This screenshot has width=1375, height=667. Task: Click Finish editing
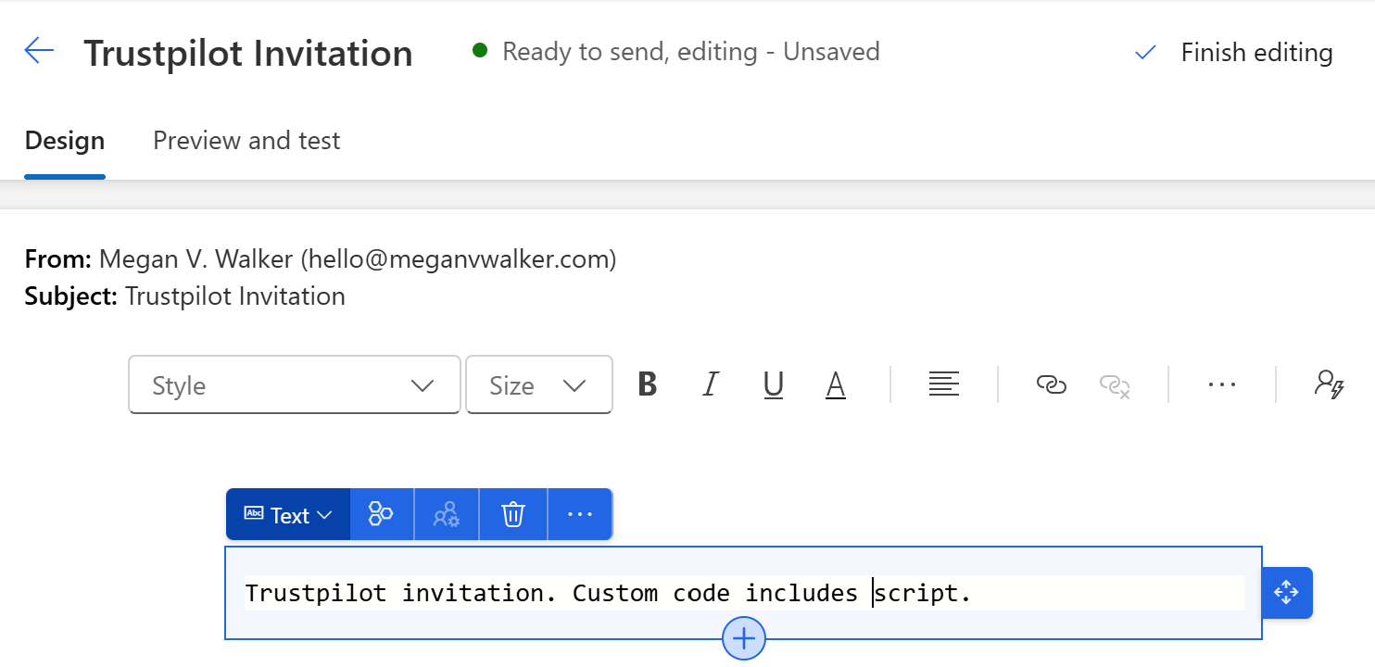[x=1234, y=53]
